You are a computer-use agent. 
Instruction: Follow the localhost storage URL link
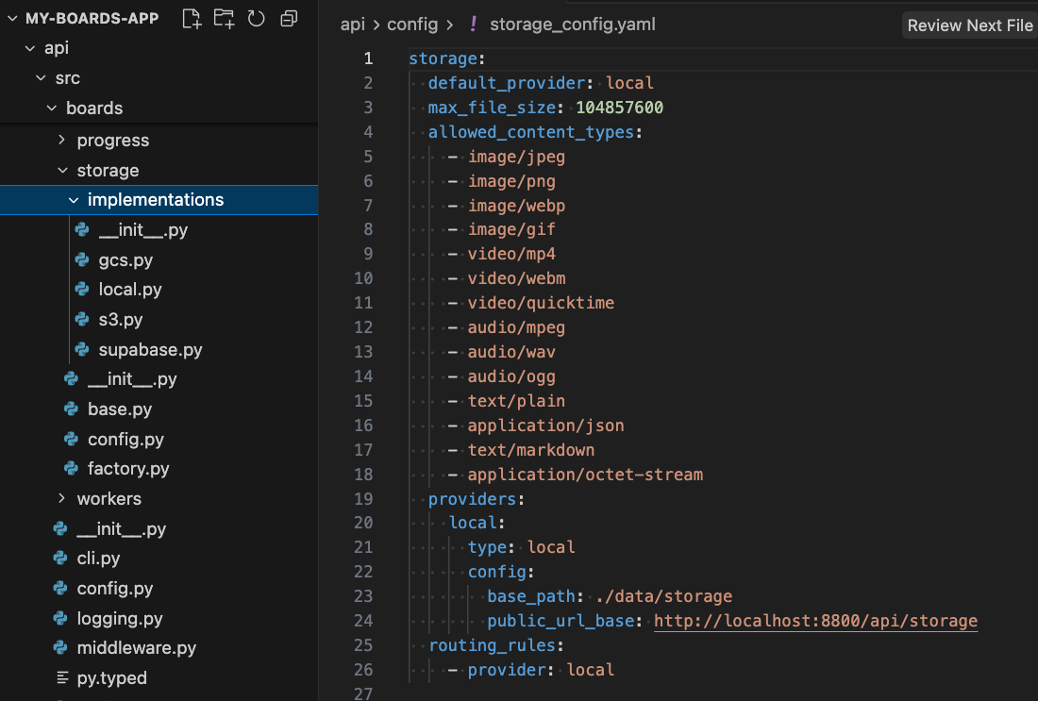tap(815, 621)
